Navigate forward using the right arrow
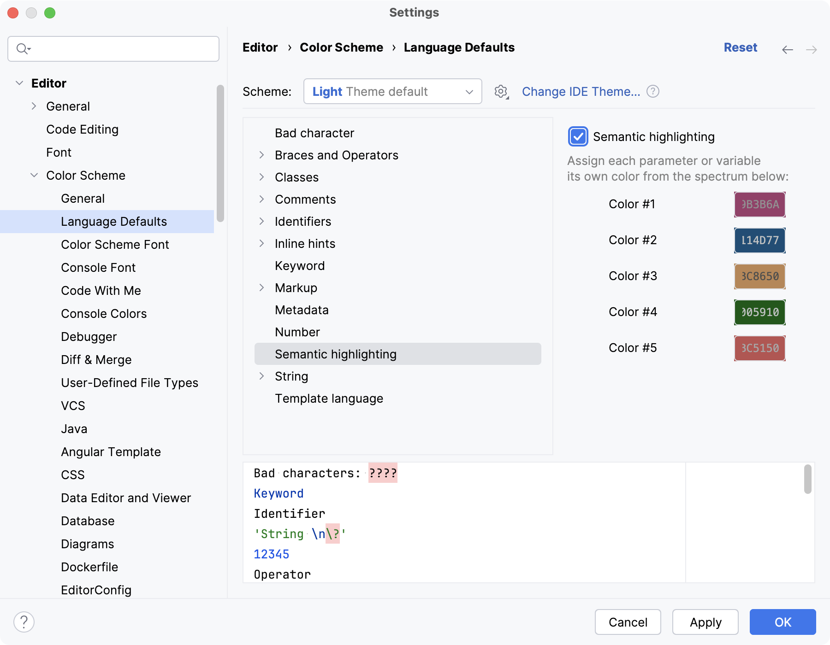Viewport: 830px width, 645px height. click(812, 49)
